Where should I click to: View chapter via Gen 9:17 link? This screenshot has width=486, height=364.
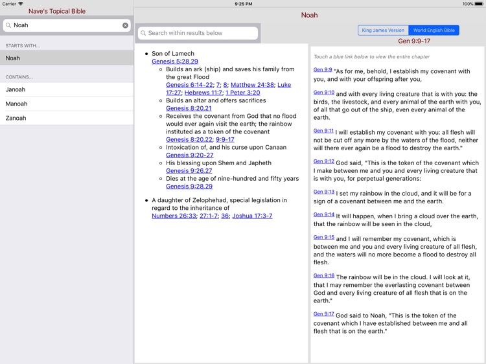pos(324,314)
